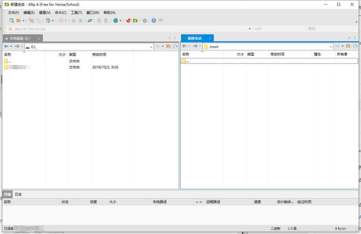Screen dimensions: 361x234
Task: Click the local pane bookmark star
Action: coord(158,46)
